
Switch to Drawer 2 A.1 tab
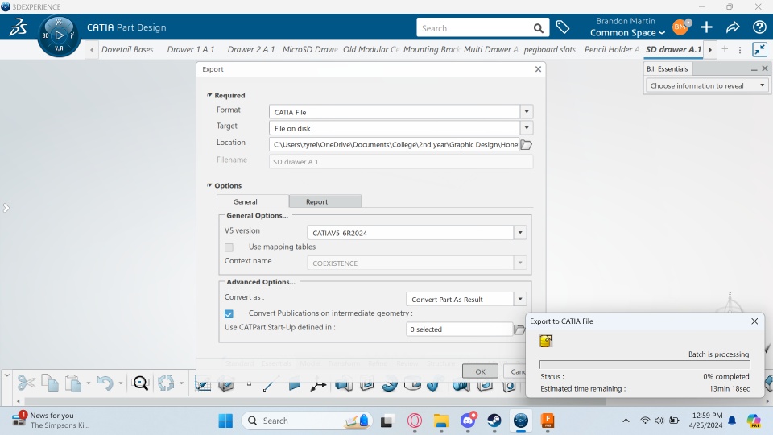point(251,49)
